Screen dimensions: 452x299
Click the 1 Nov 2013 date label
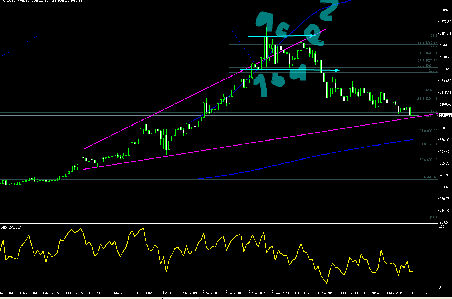click(x=350, y=293)
